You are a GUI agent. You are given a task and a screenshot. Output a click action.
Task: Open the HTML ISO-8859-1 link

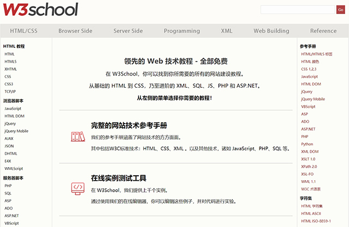[x=316, y=221]
